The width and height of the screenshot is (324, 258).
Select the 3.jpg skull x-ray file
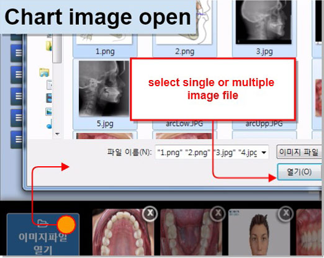click(x=264, y=28)
